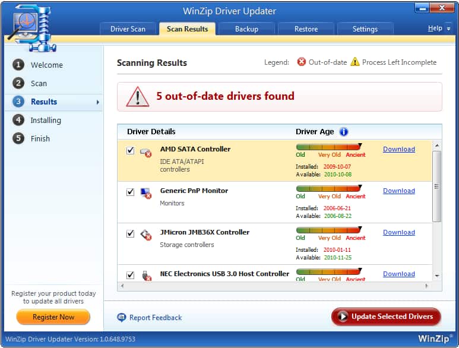Click step 4 number icon beside Installing
Viewport: 459px width, 348px height.
[x=18, y=120]
